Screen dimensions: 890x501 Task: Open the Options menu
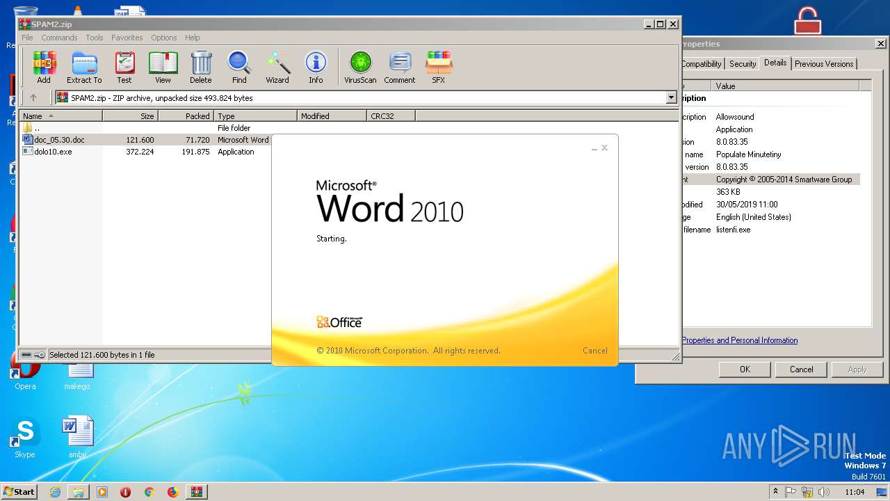(164, 38)
